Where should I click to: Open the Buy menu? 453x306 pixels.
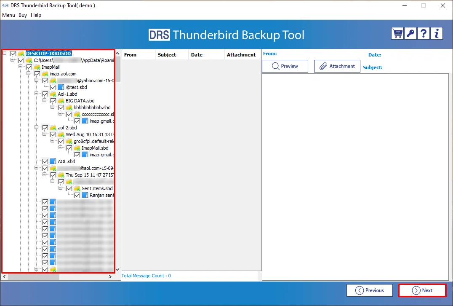click(x=23, y=15)
